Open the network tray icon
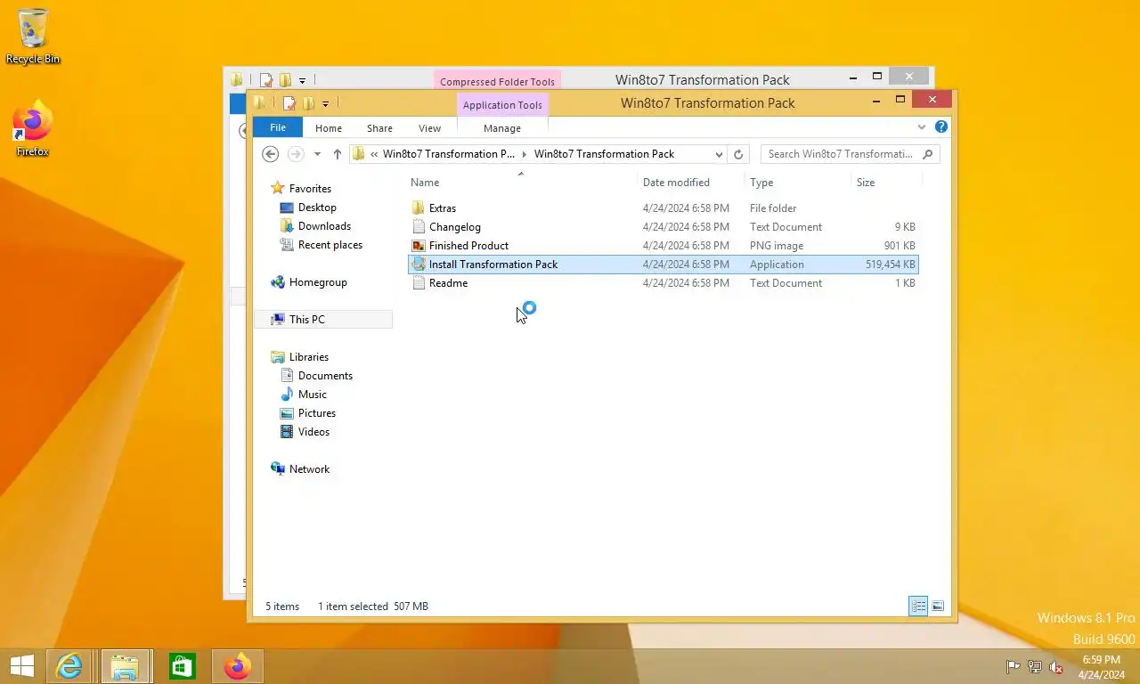This screenshot has height=684, width=1140. pos(1034,667)
